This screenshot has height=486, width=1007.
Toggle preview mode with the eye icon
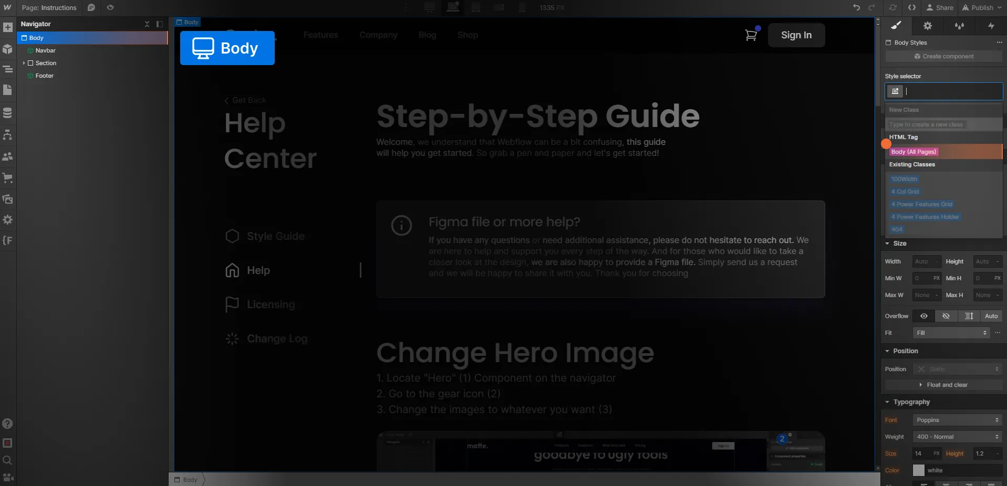pos(110,7)
